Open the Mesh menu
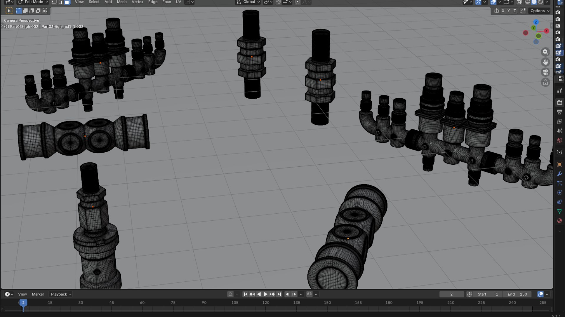565x317 pixels. click(122, 2)
